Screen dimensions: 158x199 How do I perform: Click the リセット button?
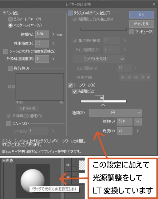pyautogui.click(x=28, y=108)
